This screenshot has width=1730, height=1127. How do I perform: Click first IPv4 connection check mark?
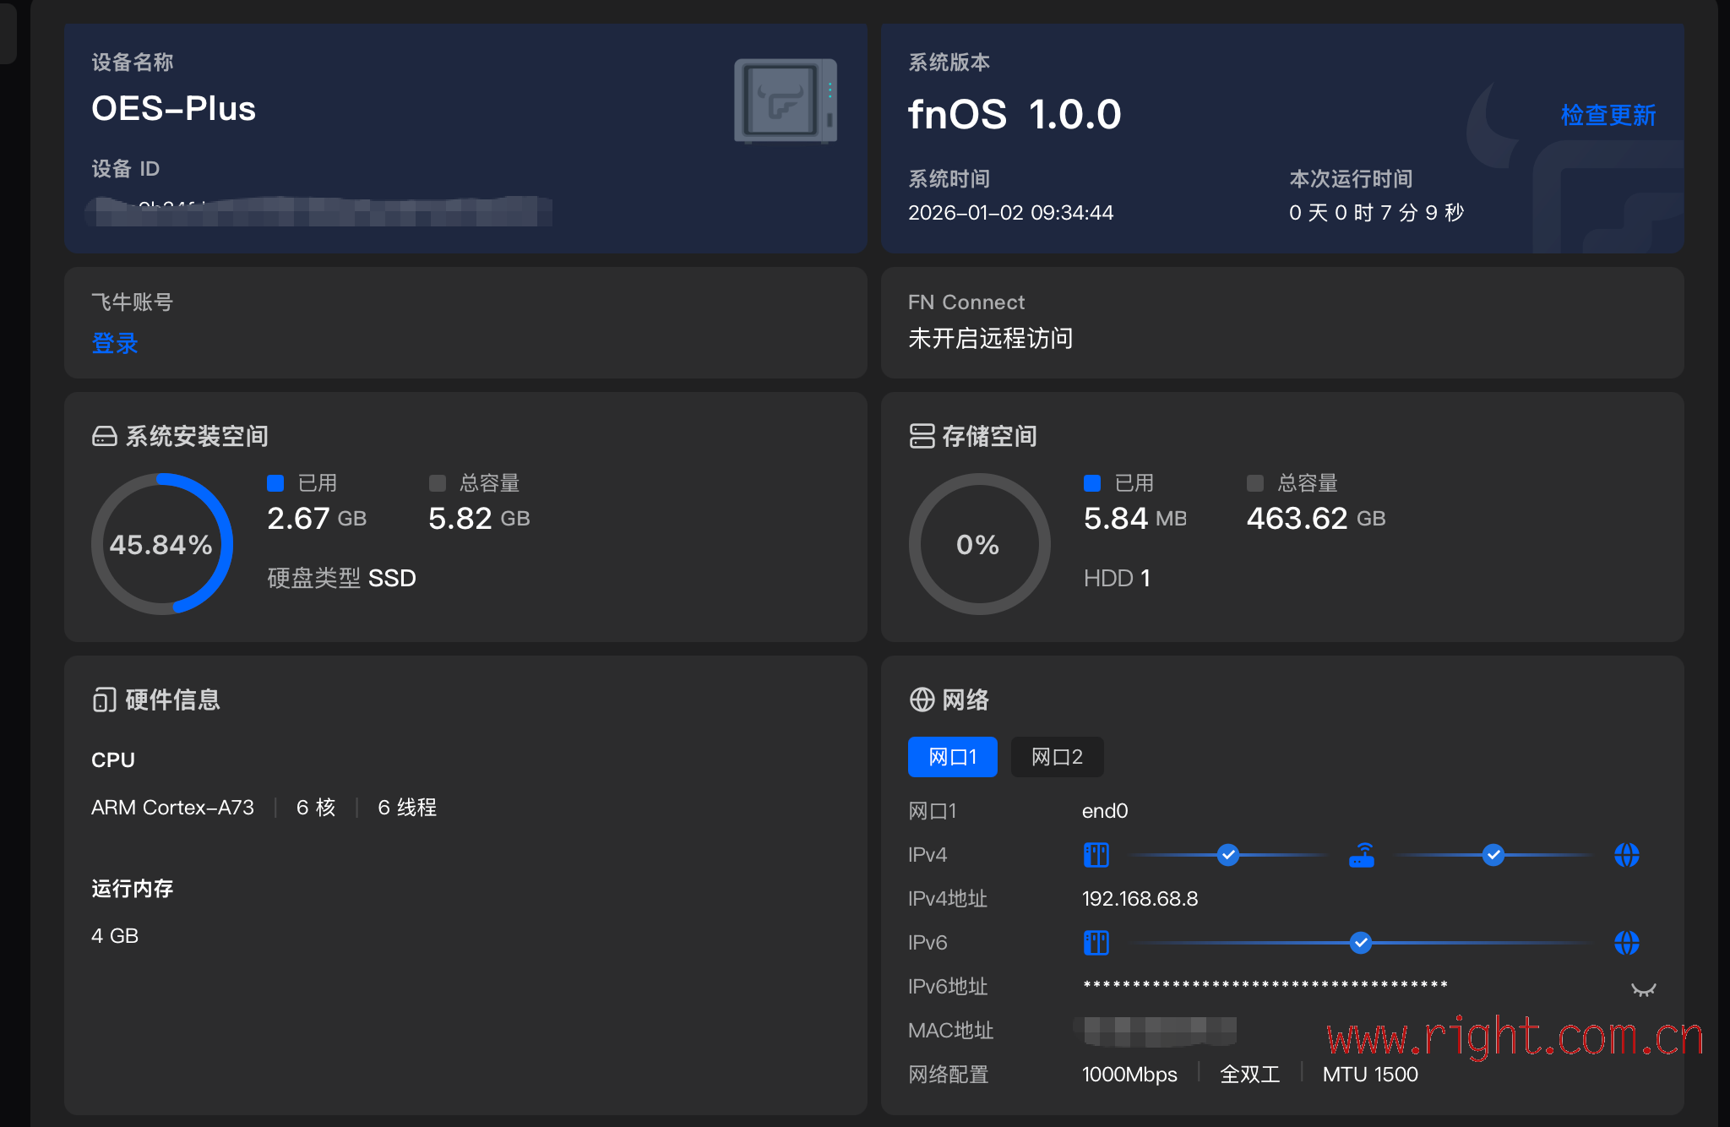coord(1228,855)
